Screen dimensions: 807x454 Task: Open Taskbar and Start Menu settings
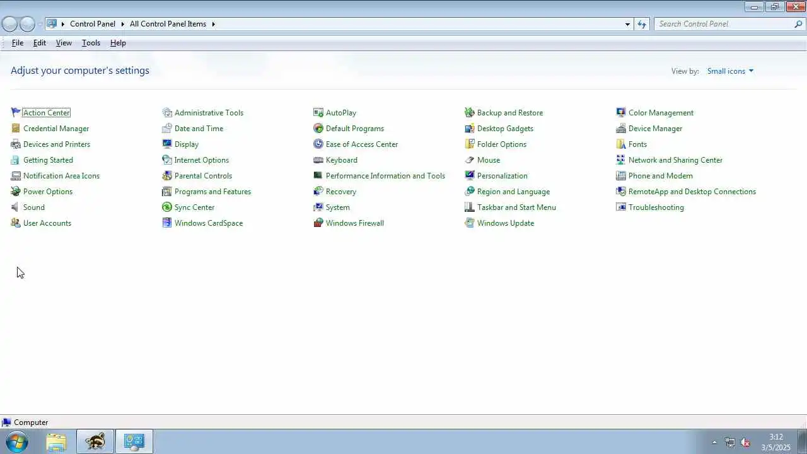tap(516, 207)
